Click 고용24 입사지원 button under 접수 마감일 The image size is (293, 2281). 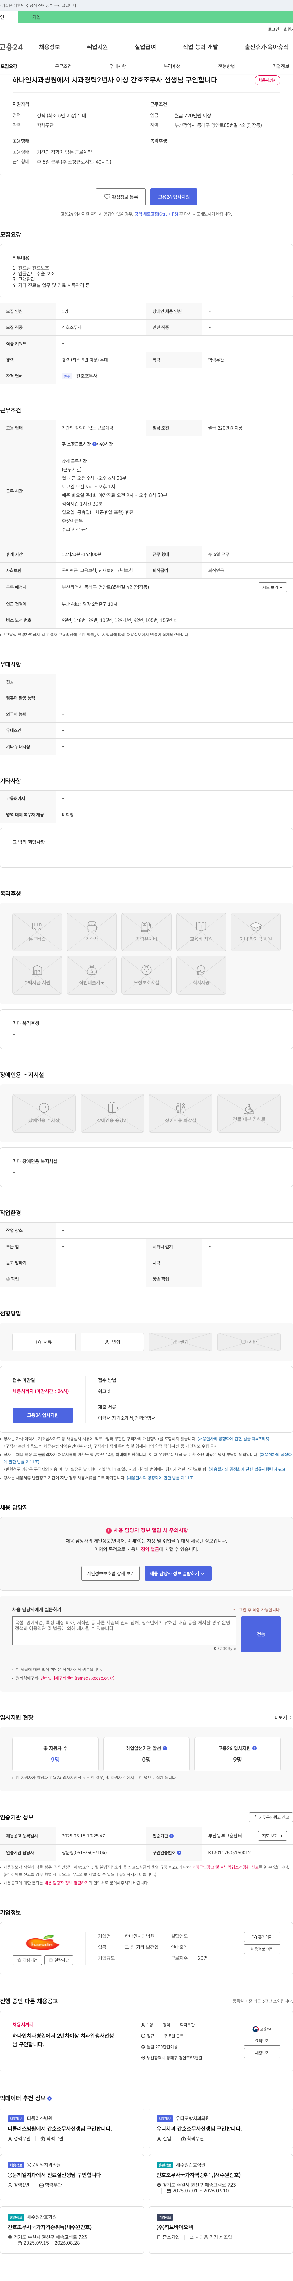tap(42, 1415)
